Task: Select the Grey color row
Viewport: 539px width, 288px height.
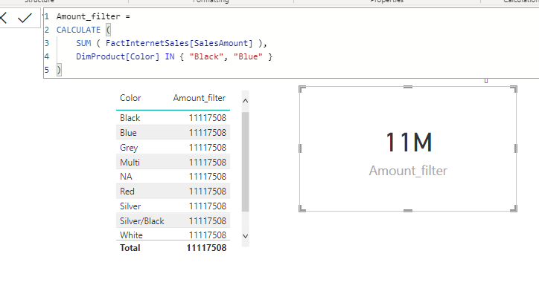Action: 173,148
